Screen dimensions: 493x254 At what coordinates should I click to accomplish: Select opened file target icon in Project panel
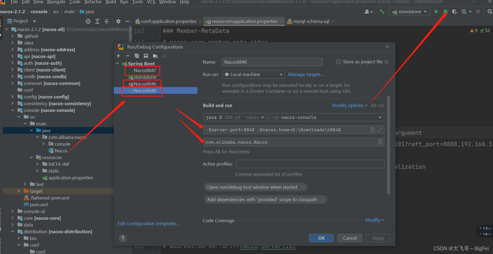pyautogui.click(x=88, y=21)
